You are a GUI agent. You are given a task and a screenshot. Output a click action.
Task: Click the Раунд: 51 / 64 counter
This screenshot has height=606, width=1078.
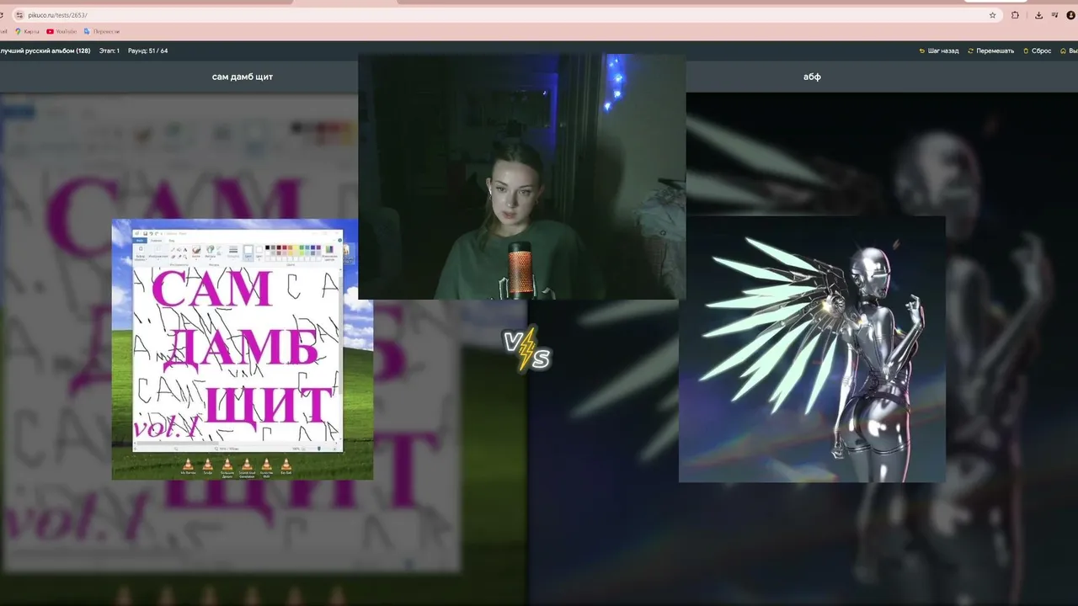click(x=148, y=50)
